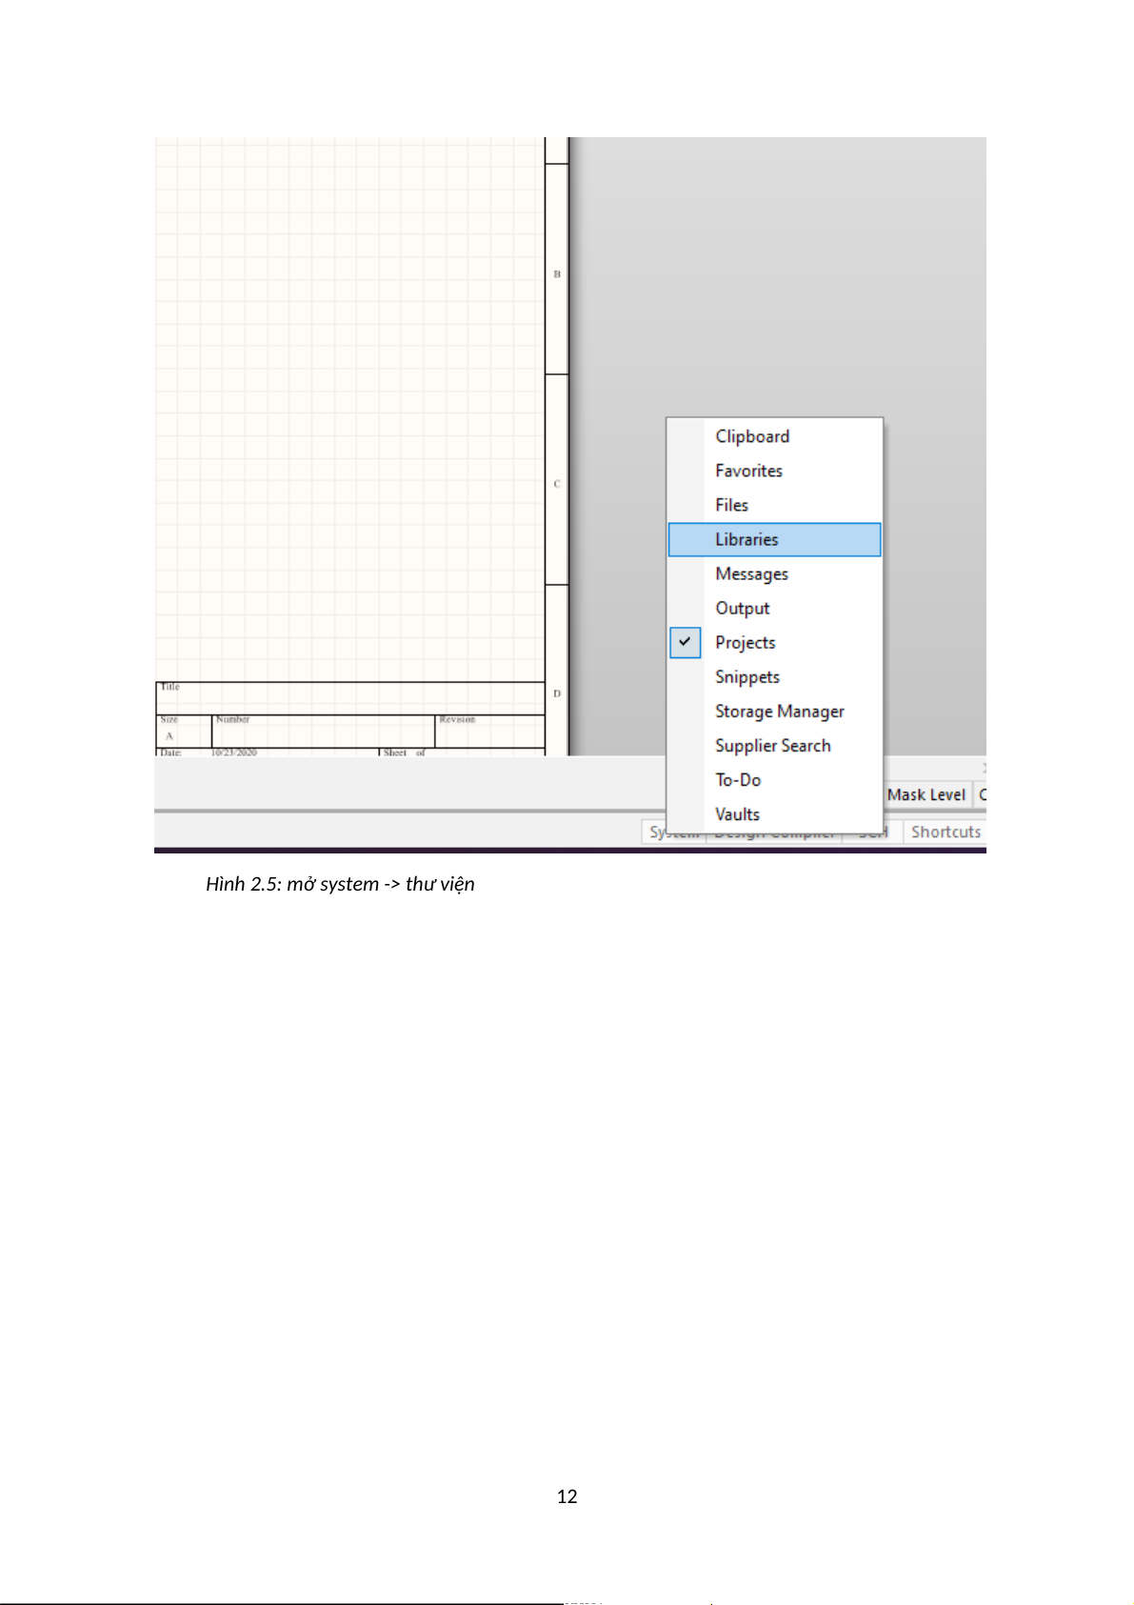Open the Output panel entry
This screenshot has width=1134, height=1605.
coord(742,608)
